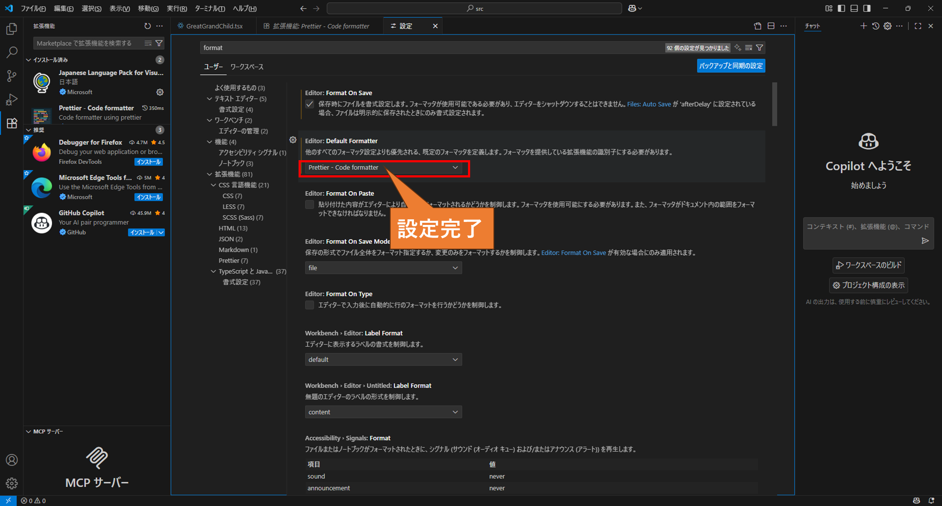Click the extensions filter funnel icon
The height and width of the screenshot is (506, 942).
click(x=159, y=43)
